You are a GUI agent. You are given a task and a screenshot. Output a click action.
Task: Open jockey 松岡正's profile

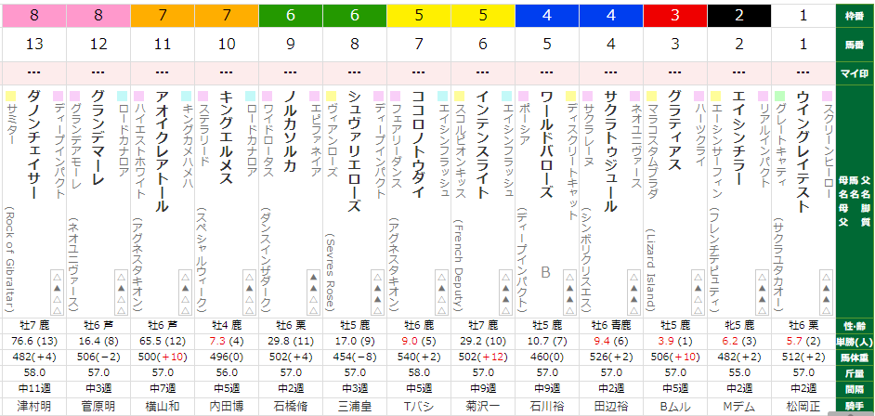803,407
